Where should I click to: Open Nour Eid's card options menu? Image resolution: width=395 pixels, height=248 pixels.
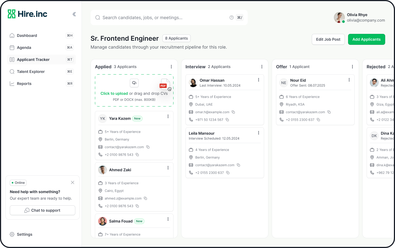click(x=349, y=80)
